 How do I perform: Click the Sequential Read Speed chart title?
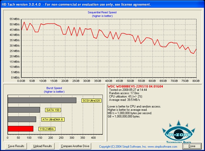pyautogui.click(x=102, y=13)
